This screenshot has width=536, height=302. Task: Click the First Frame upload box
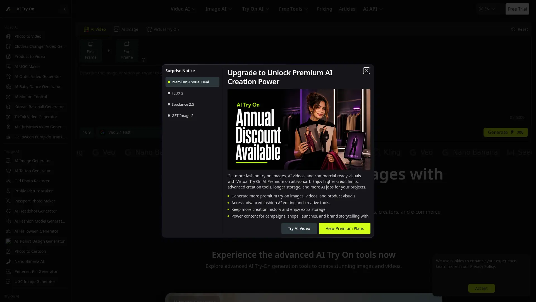(91, 51)
